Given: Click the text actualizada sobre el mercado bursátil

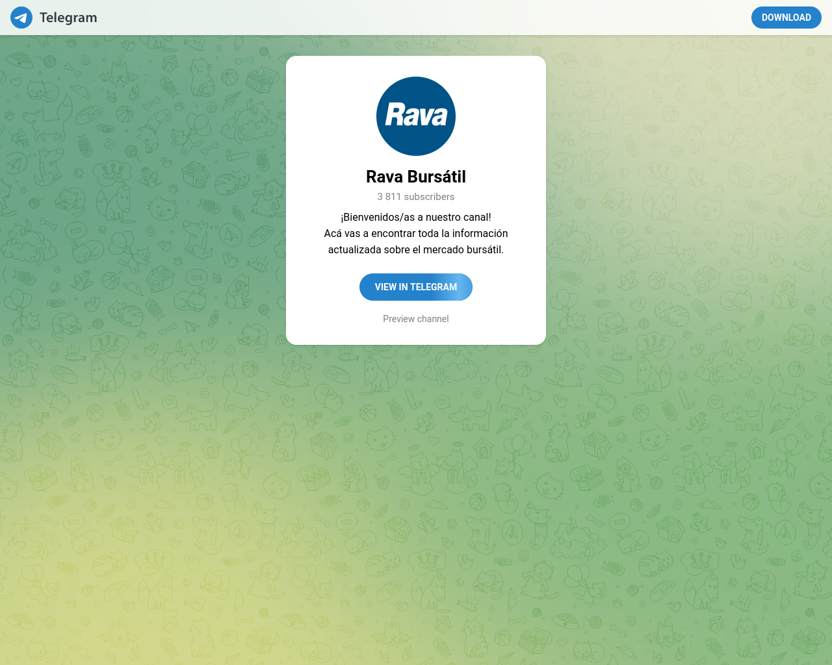Looking at the screenshot, I should pos(416,250).
